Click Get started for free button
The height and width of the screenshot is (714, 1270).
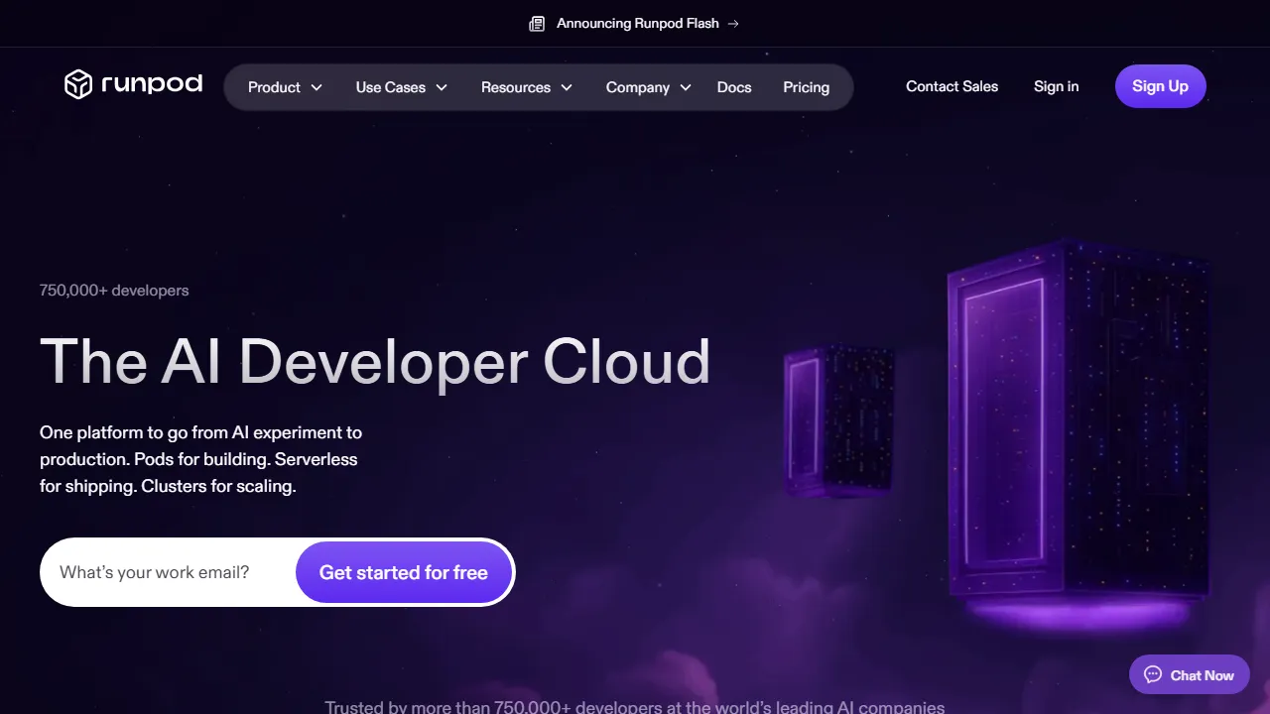coord(404,572)
